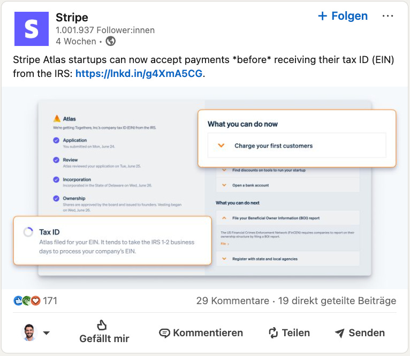
Task: Click the Senden paper plane icon
Action: (x=340, y=333)
